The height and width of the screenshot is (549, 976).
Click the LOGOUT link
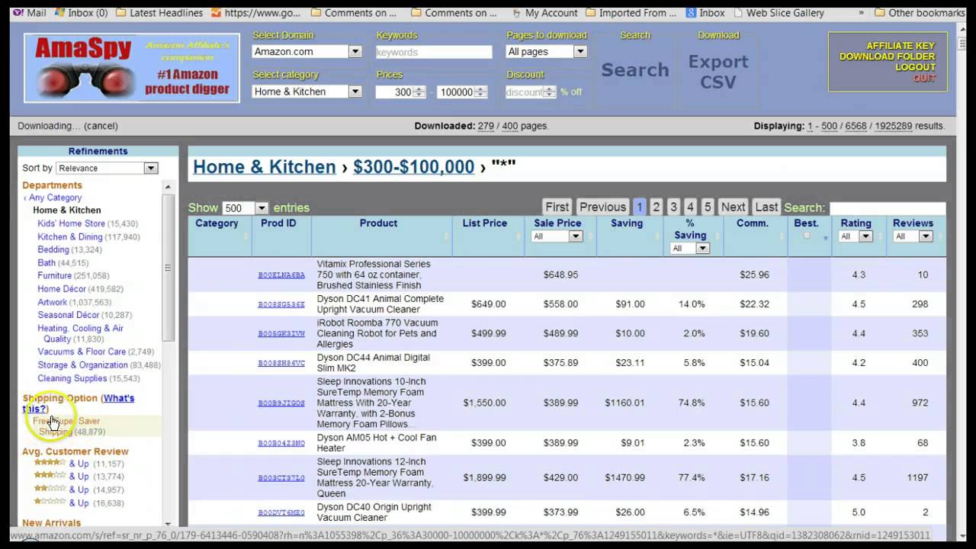[x=915, y=67]
